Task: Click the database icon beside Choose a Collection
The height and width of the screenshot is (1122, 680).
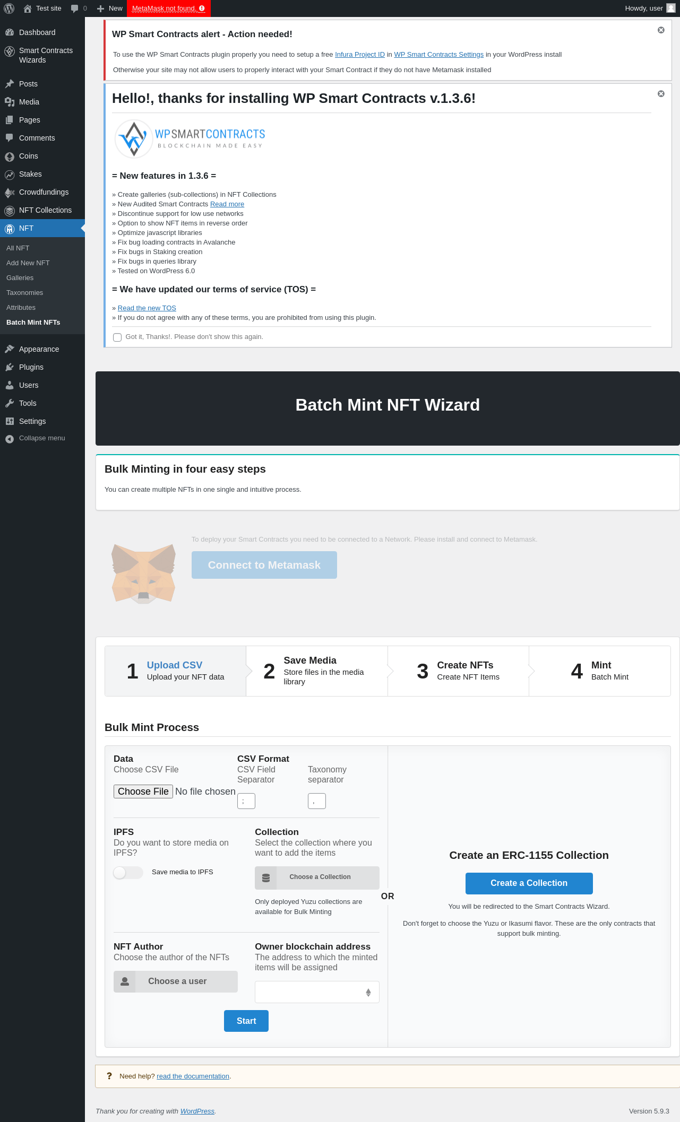Action: 266,878
